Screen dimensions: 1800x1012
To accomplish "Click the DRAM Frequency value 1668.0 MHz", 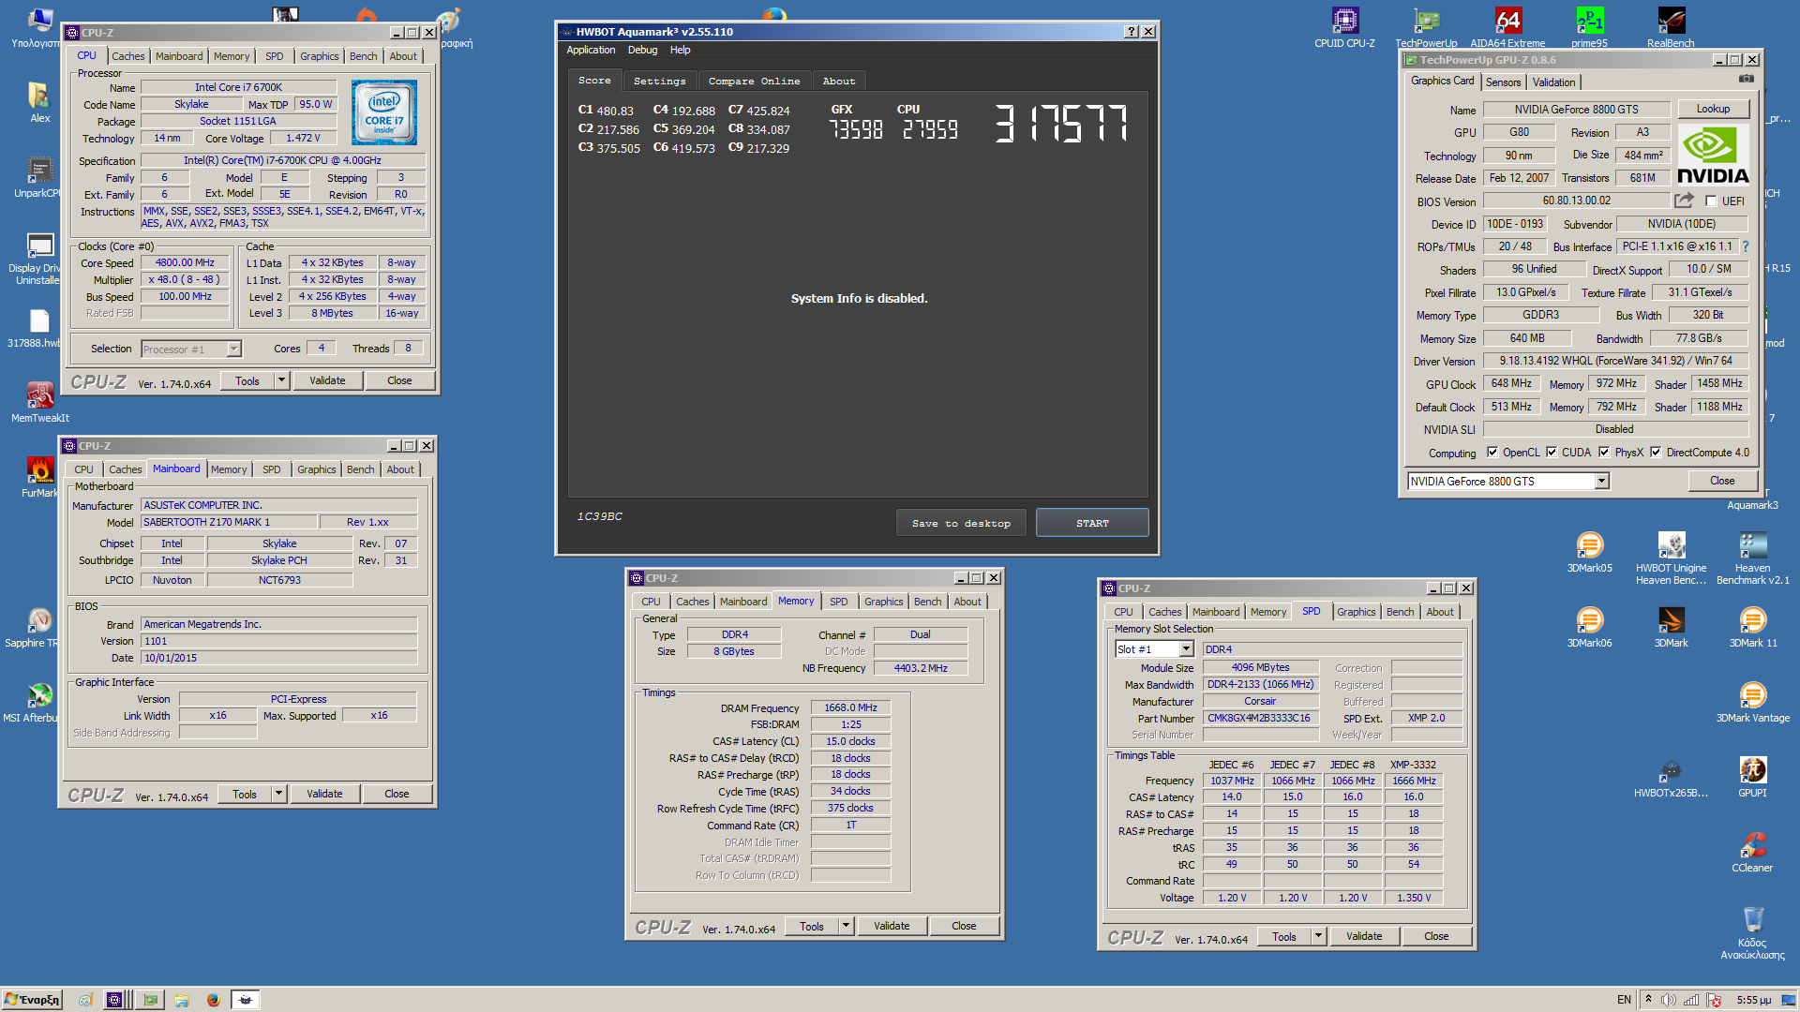I will 850,707.
